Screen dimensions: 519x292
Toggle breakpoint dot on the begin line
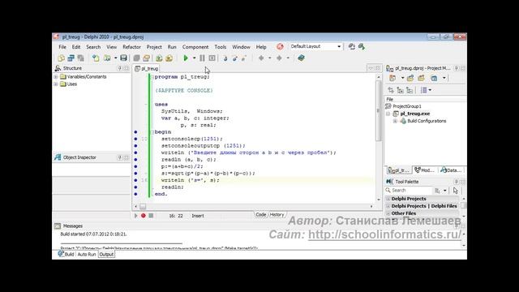pos(135,132)
